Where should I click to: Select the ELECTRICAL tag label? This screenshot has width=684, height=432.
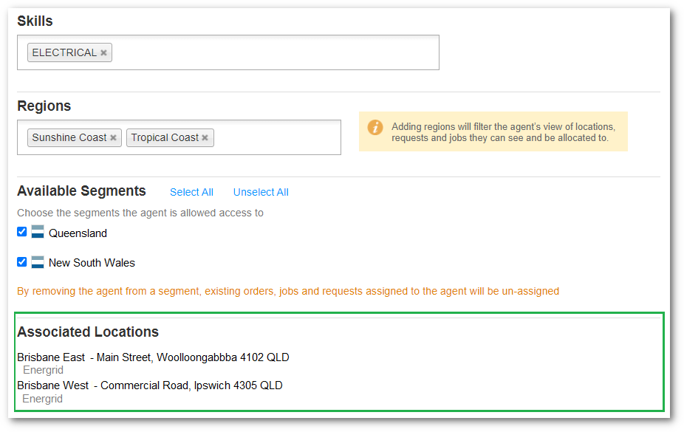click(64, 53)
